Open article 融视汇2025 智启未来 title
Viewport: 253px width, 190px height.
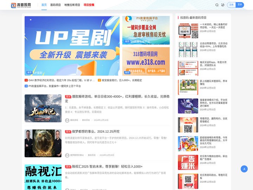point(107,166)
